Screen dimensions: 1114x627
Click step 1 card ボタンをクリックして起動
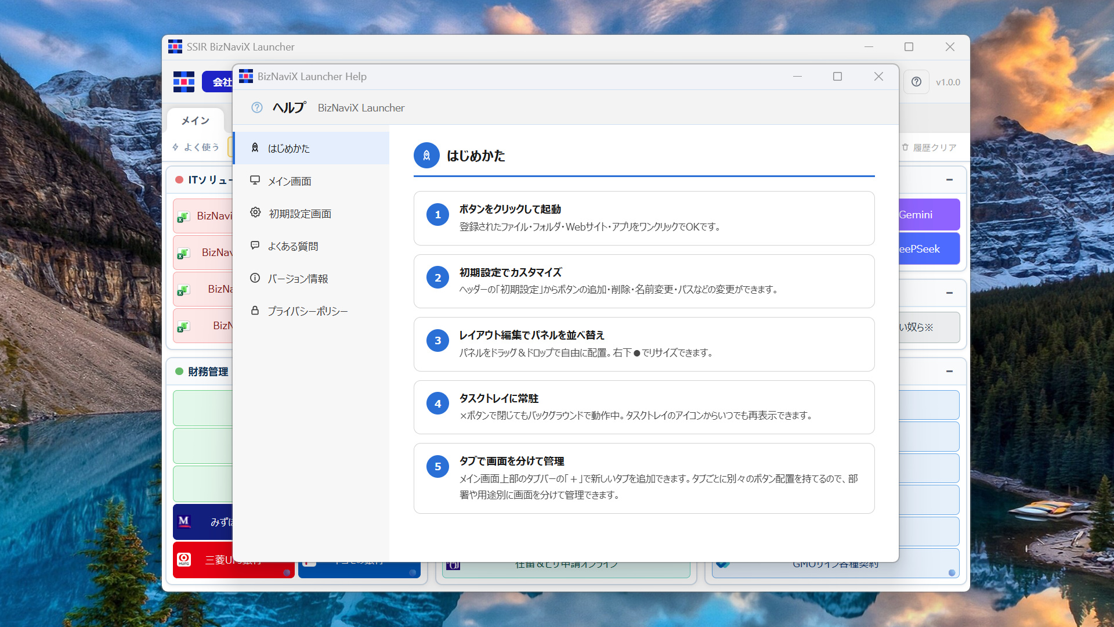click(x=644, y=218)
